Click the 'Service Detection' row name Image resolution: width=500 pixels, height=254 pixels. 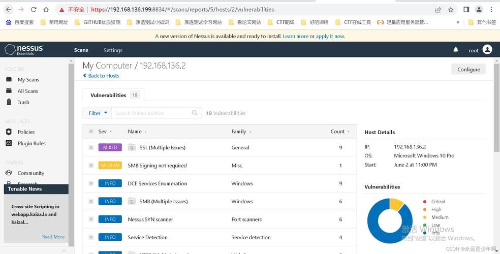147,237
